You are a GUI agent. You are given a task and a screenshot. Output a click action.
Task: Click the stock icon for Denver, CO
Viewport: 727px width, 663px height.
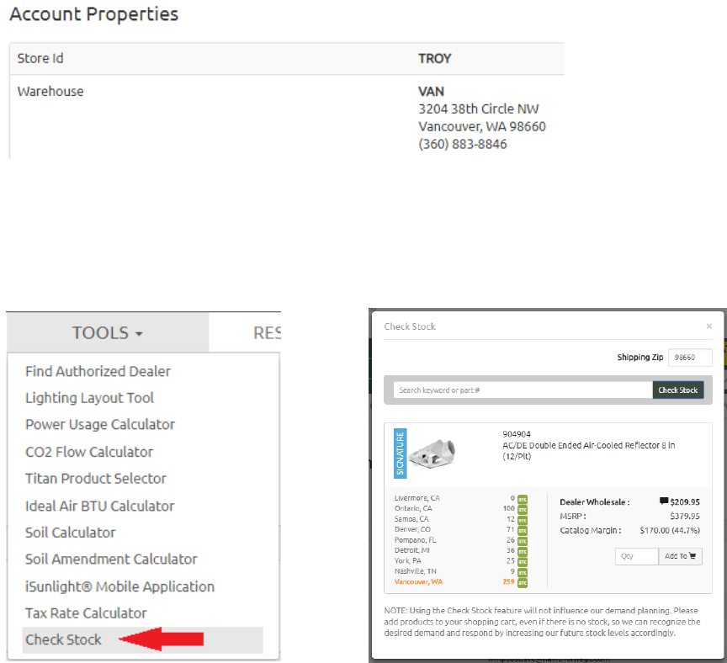[x=523, y=530]
